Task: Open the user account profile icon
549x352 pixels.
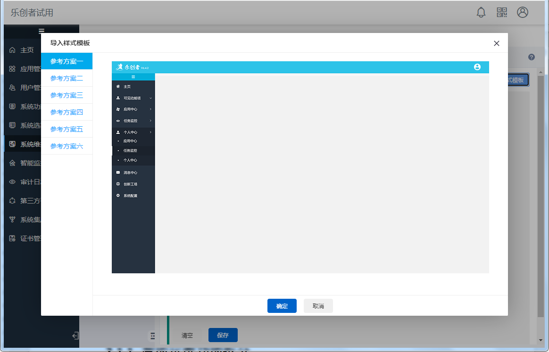Action: [x=523, y=12]
